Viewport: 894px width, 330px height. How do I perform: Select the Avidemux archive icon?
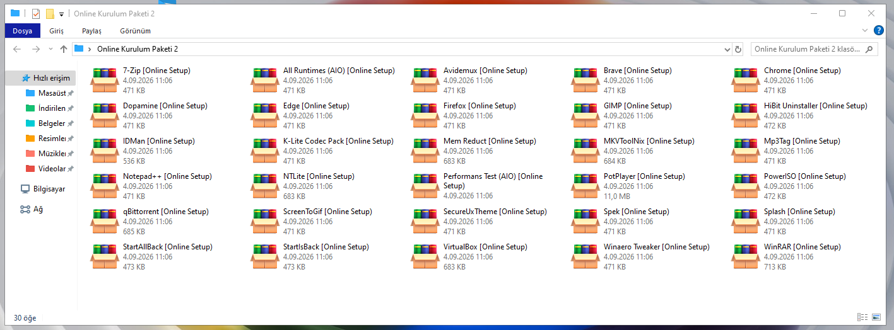426,81
